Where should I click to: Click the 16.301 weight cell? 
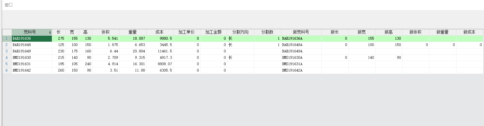point(133,64)
